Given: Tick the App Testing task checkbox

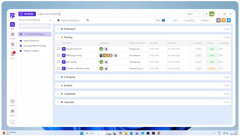Looking at the screenshot, I should tap(58, 62).
